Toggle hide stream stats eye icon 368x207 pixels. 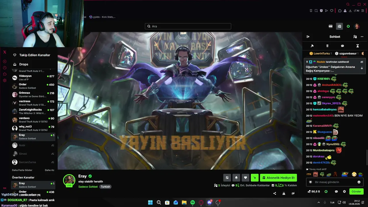(293, 193)
